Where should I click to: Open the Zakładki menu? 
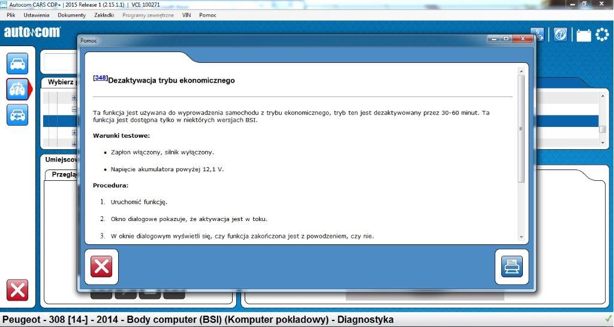(x=104, y=15)
